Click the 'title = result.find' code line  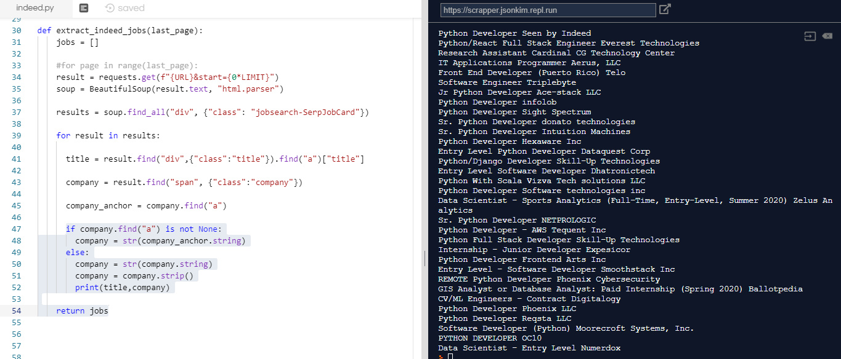tap(215, 159)
